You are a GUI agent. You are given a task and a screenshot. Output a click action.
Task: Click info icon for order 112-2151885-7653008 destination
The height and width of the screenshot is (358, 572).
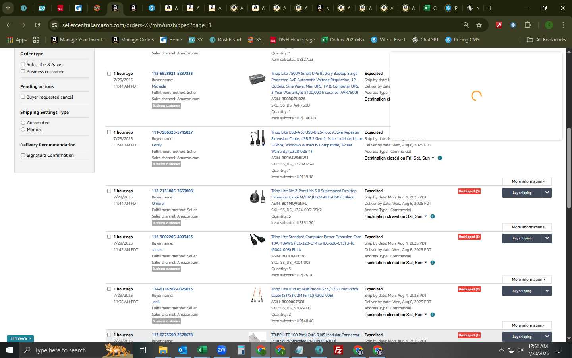pos(433,216)
